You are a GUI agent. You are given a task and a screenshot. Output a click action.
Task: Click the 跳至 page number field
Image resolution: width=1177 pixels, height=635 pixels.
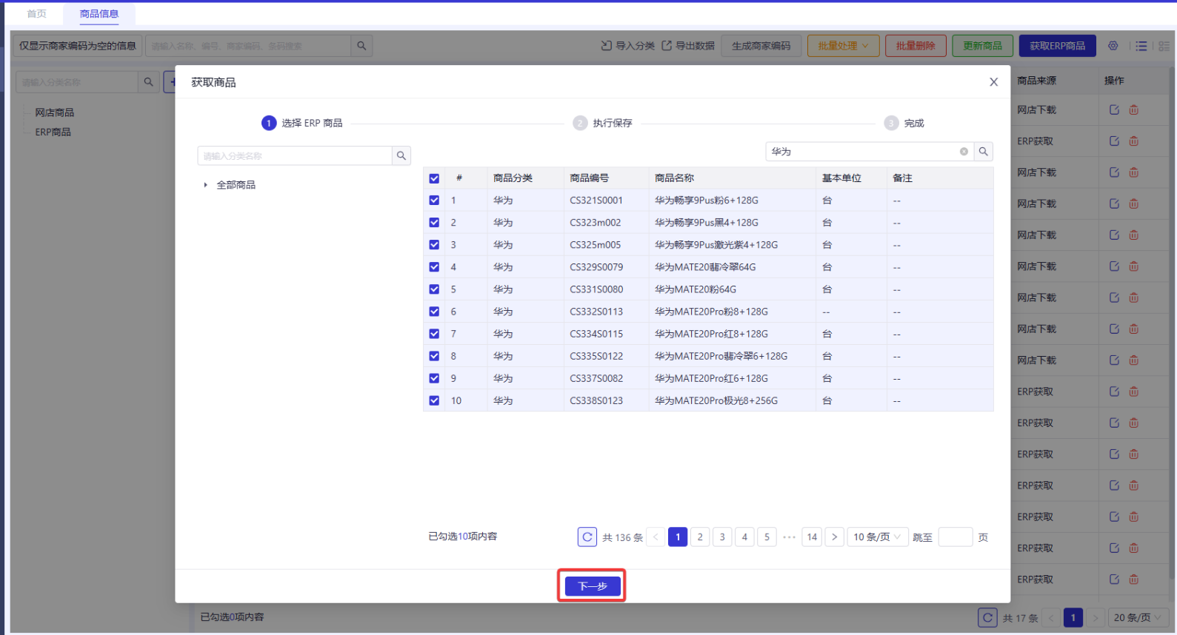point(955,537)
